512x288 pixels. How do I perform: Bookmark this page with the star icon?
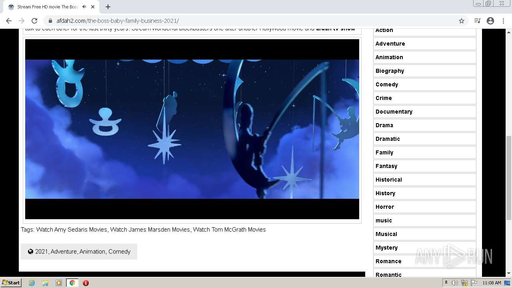462,21
